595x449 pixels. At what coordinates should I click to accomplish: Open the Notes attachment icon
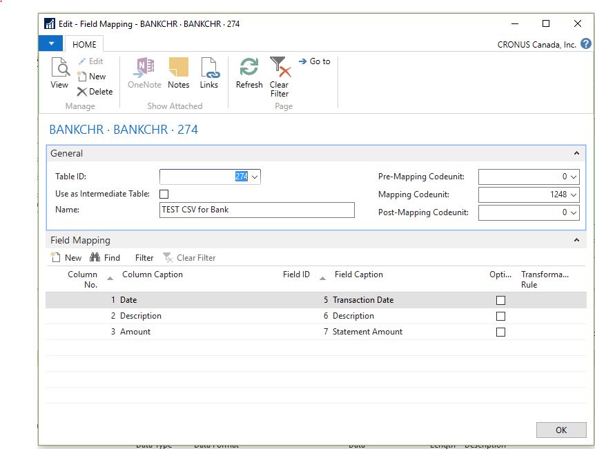click(x=178, y=68)
